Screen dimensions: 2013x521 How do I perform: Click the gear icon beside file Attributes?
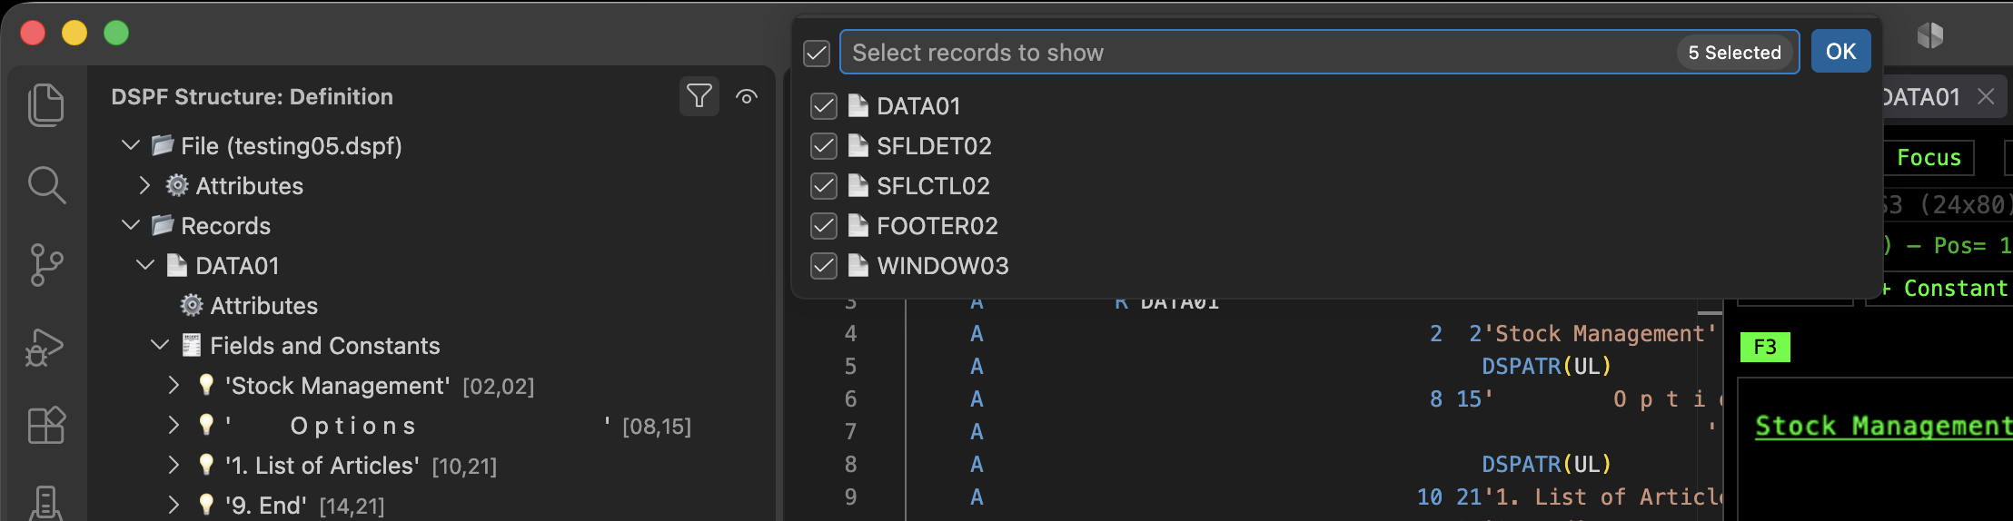[177, 185]
